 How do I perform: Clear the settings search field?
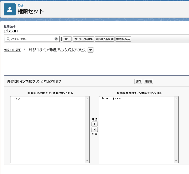[x=56, y=39]
